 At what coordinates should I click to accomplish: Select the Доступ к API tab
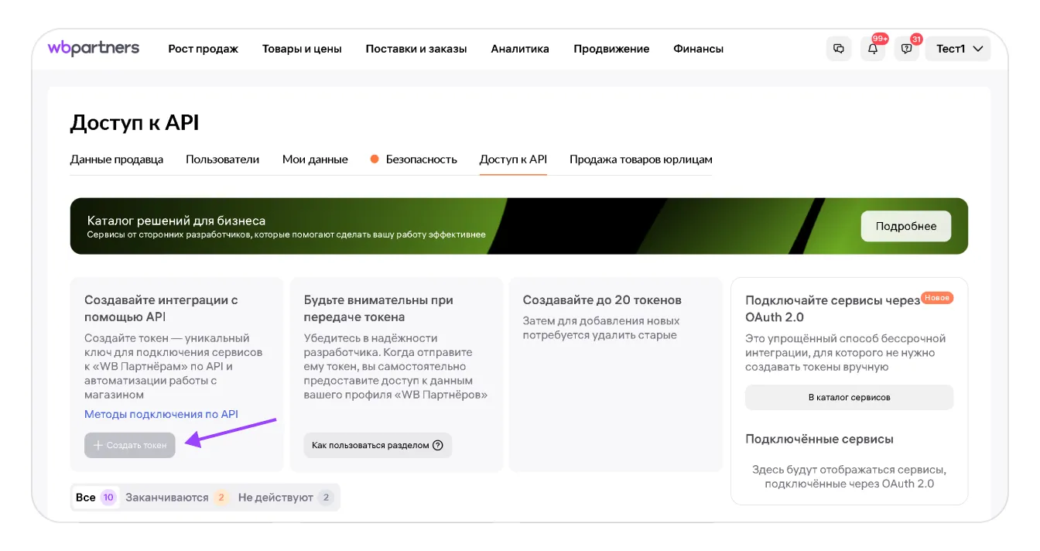(513, 159)
